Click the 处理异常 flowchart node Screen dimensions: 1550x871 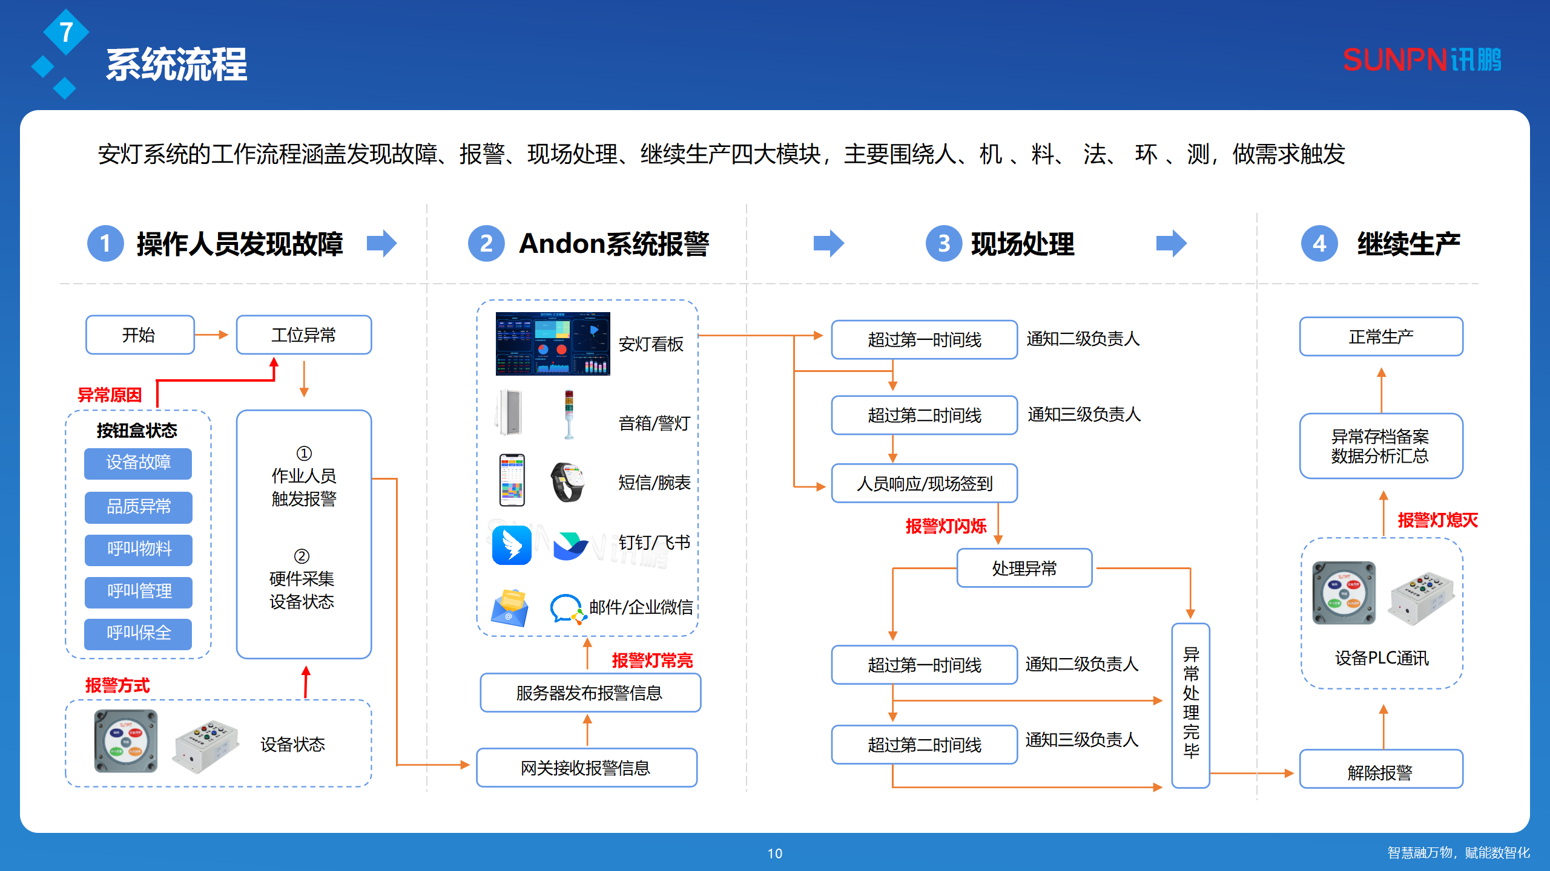[1024, 567]
